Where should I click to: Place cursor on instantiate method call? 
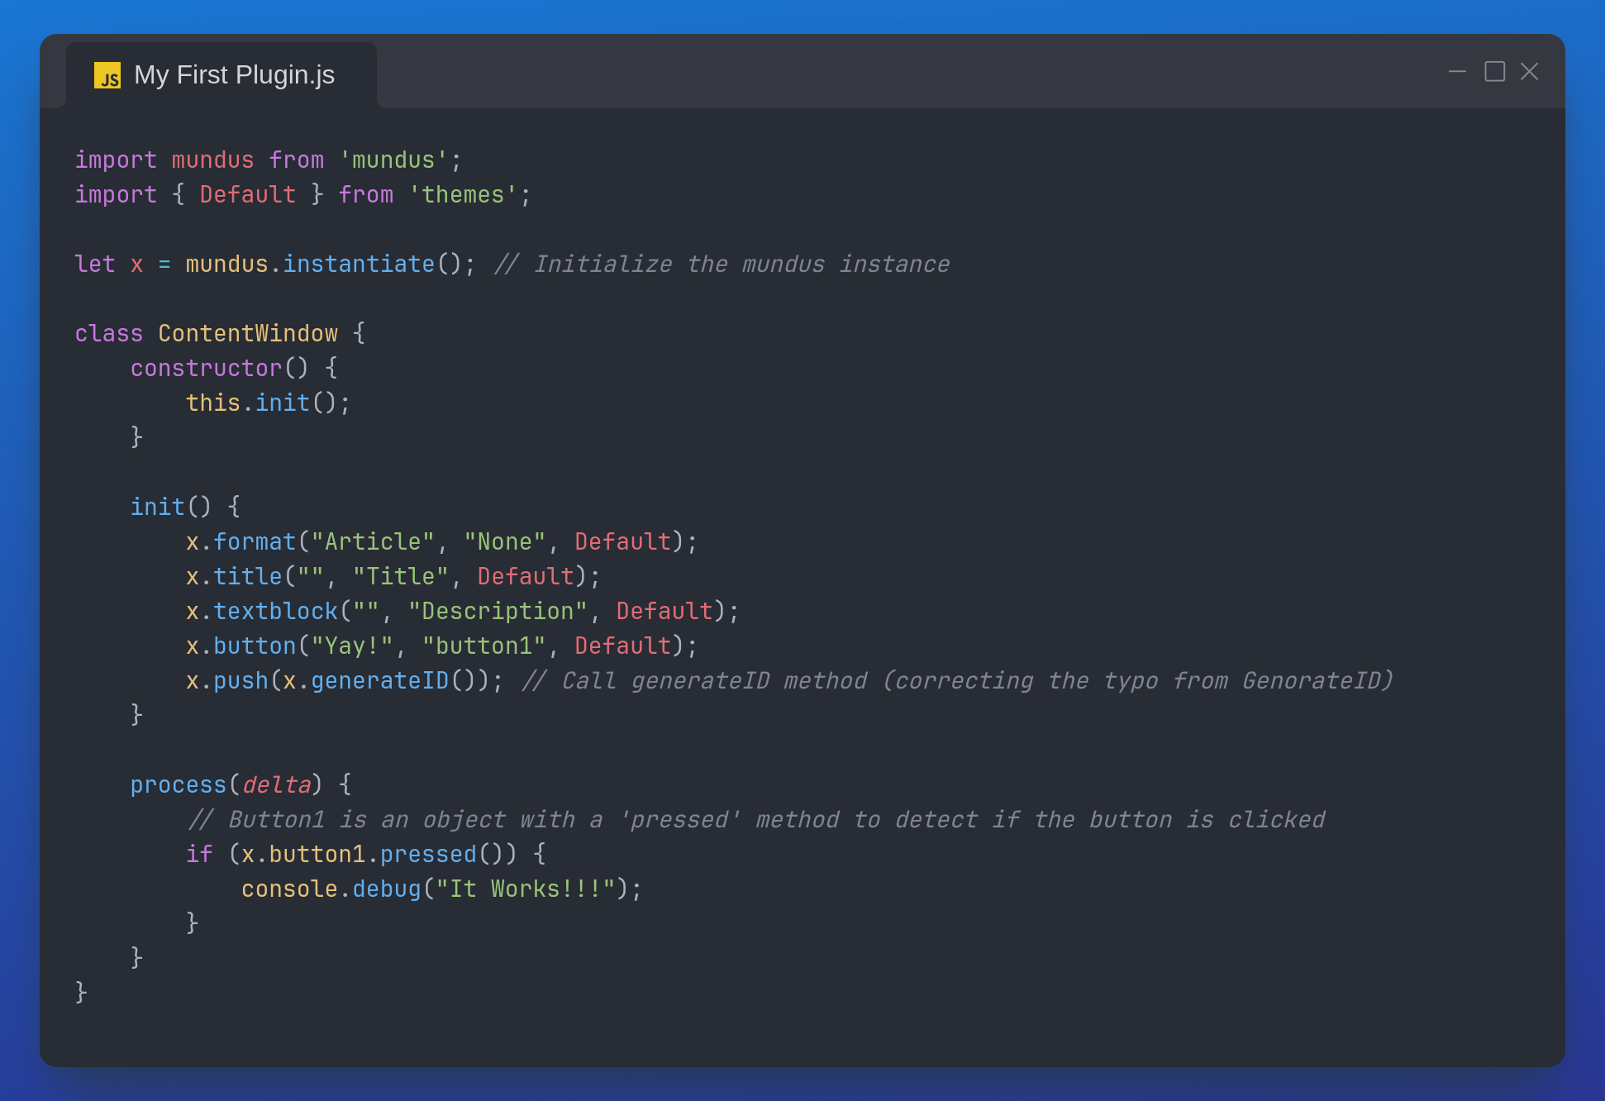point(359,264)
